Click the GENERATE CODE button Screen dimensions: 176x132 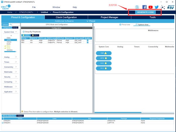click(145, 12)
